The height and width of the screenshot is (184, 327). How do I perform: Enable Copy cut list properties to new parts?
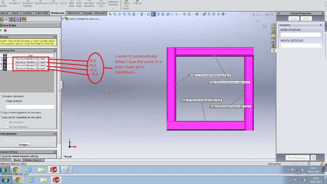tap(1, 118)
